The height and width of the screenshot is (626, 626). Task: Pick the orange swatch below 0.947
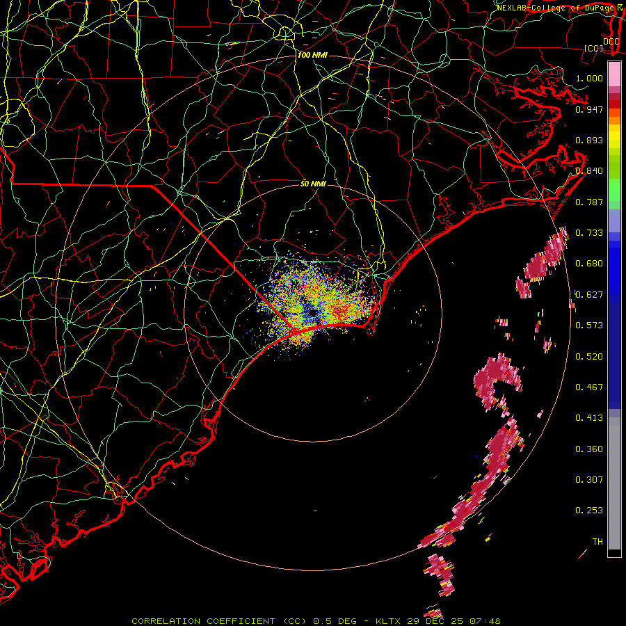[614, 120]
